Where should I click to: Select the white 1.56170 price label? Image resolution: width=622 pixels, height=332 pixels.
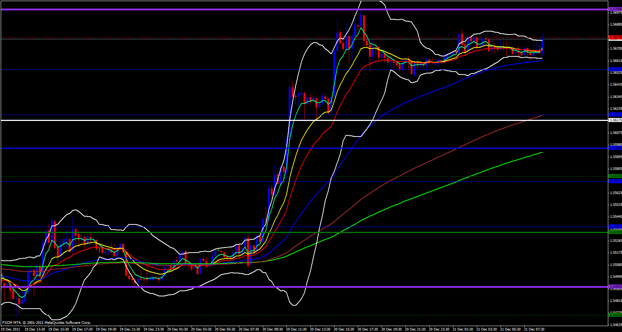click(x=615, y=120)
